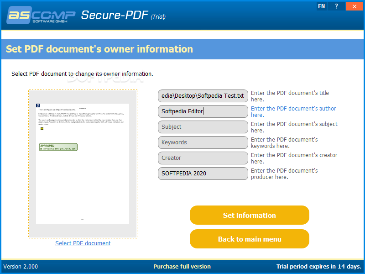This screenshot has width=365, height=274.
Task: Click the Creator input field
Action: (203, 158)
